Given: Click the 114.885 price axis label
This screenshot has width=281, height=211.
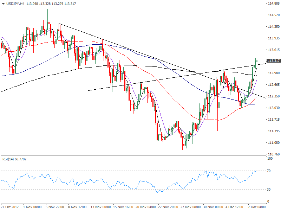Looking at the screenshot, I should 273,4.
